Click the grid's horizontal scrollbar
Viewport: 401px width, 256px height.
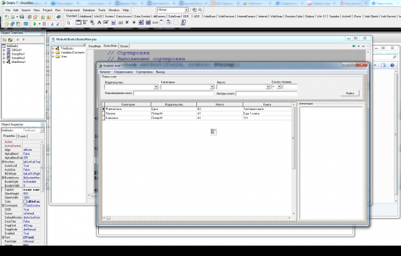click(197, 218)
